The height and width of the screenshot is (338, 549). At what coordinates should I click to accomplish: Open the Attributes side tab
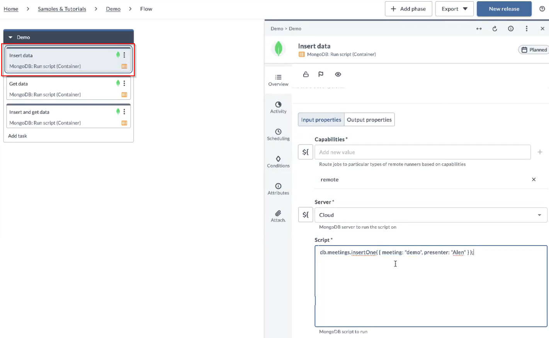[278, 189]
